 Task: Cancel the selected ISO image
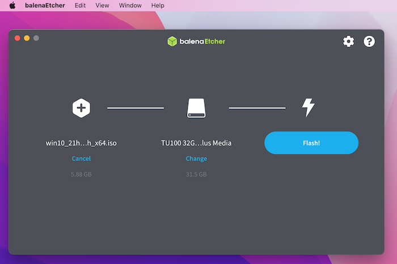[81, 159]
